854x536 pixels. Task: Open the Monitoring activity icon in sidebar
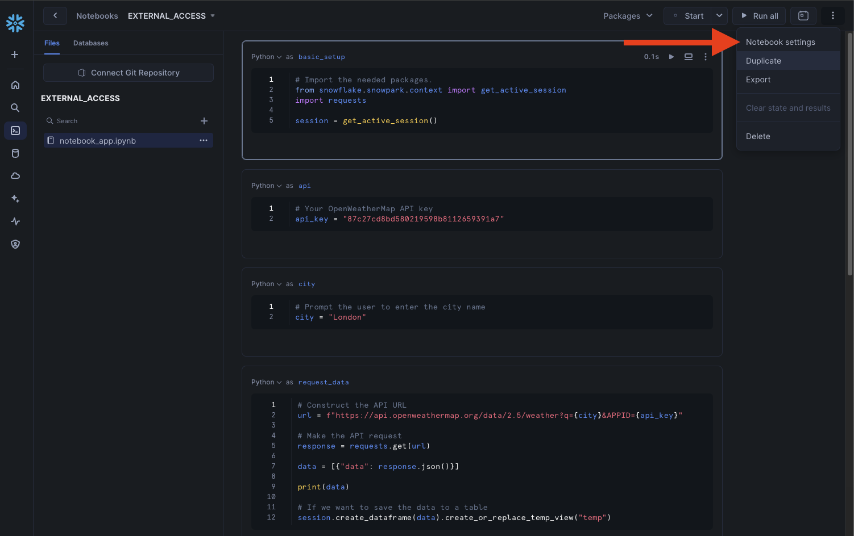(15, 221)
